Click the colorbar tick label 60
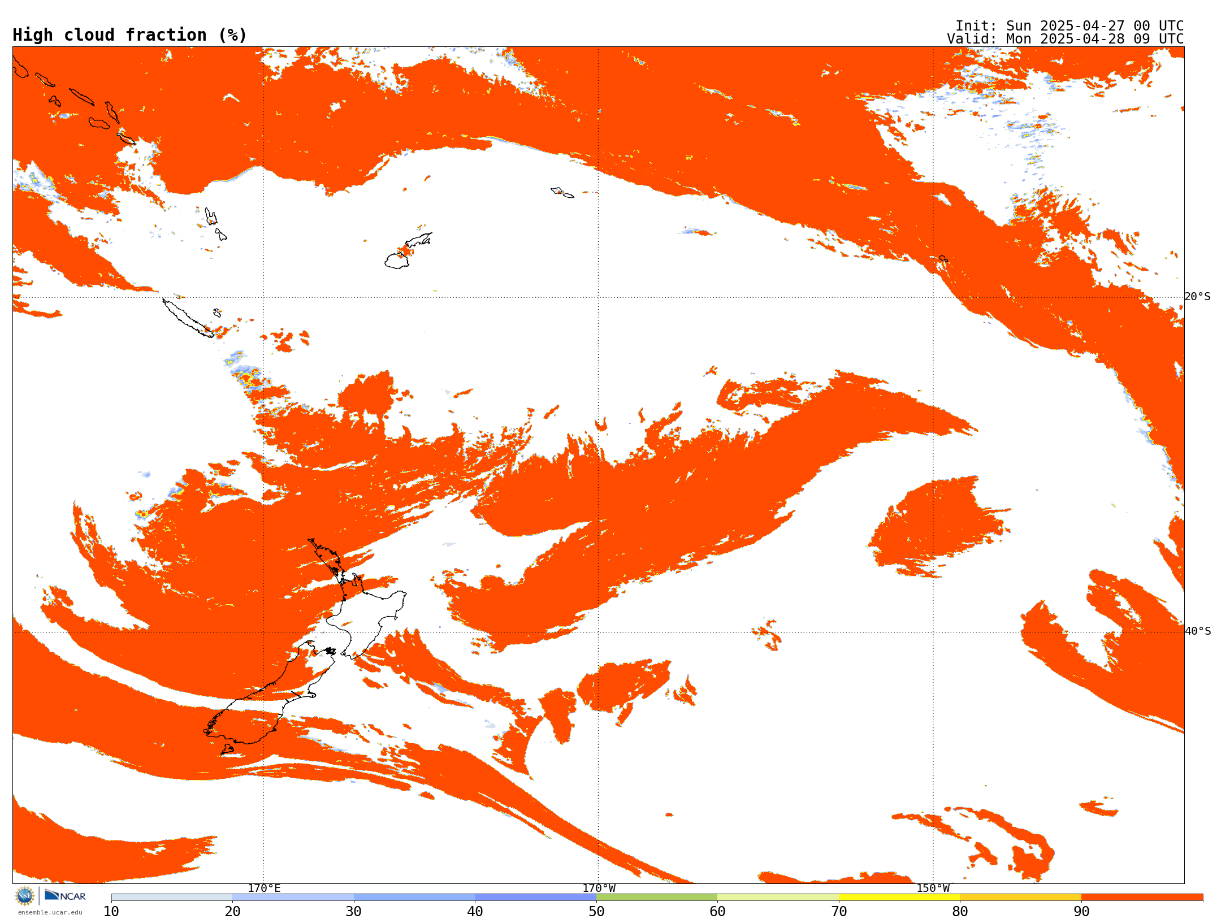The image size is (1221, 919). (x=717, y=911)
